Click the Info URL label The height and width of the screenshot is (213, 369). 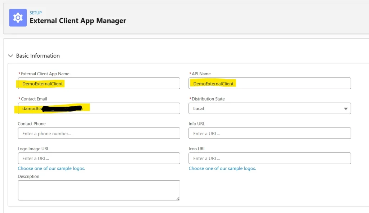point(197,124)
